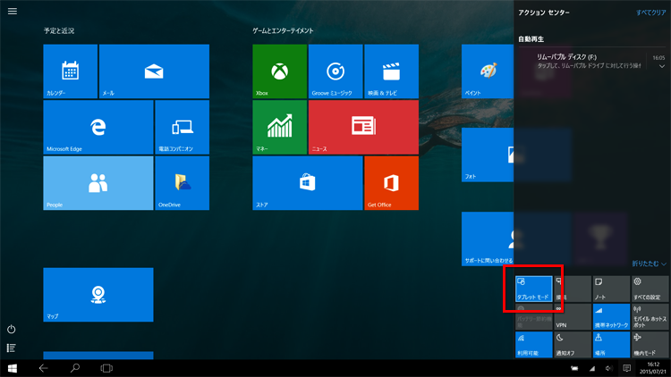
Task: Click すべてクリア to clear notifications
Action: pos(650,13)
